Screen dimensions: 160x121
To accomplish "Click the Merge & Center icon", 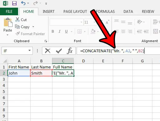I will (x=155, y=31).
